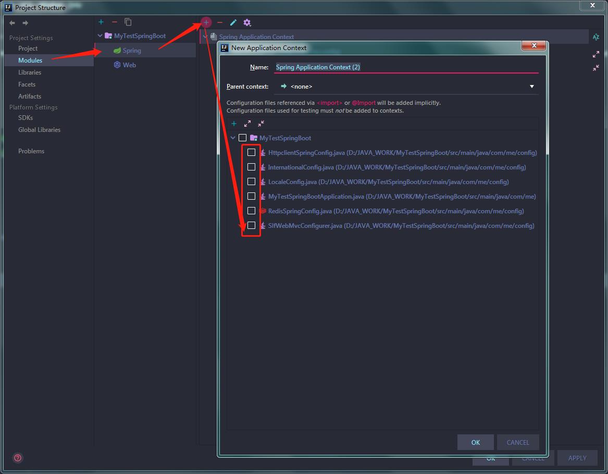Collapse the MyTestSpringBoot module tree
Viewport: 608px width, 474px height.
100,35
